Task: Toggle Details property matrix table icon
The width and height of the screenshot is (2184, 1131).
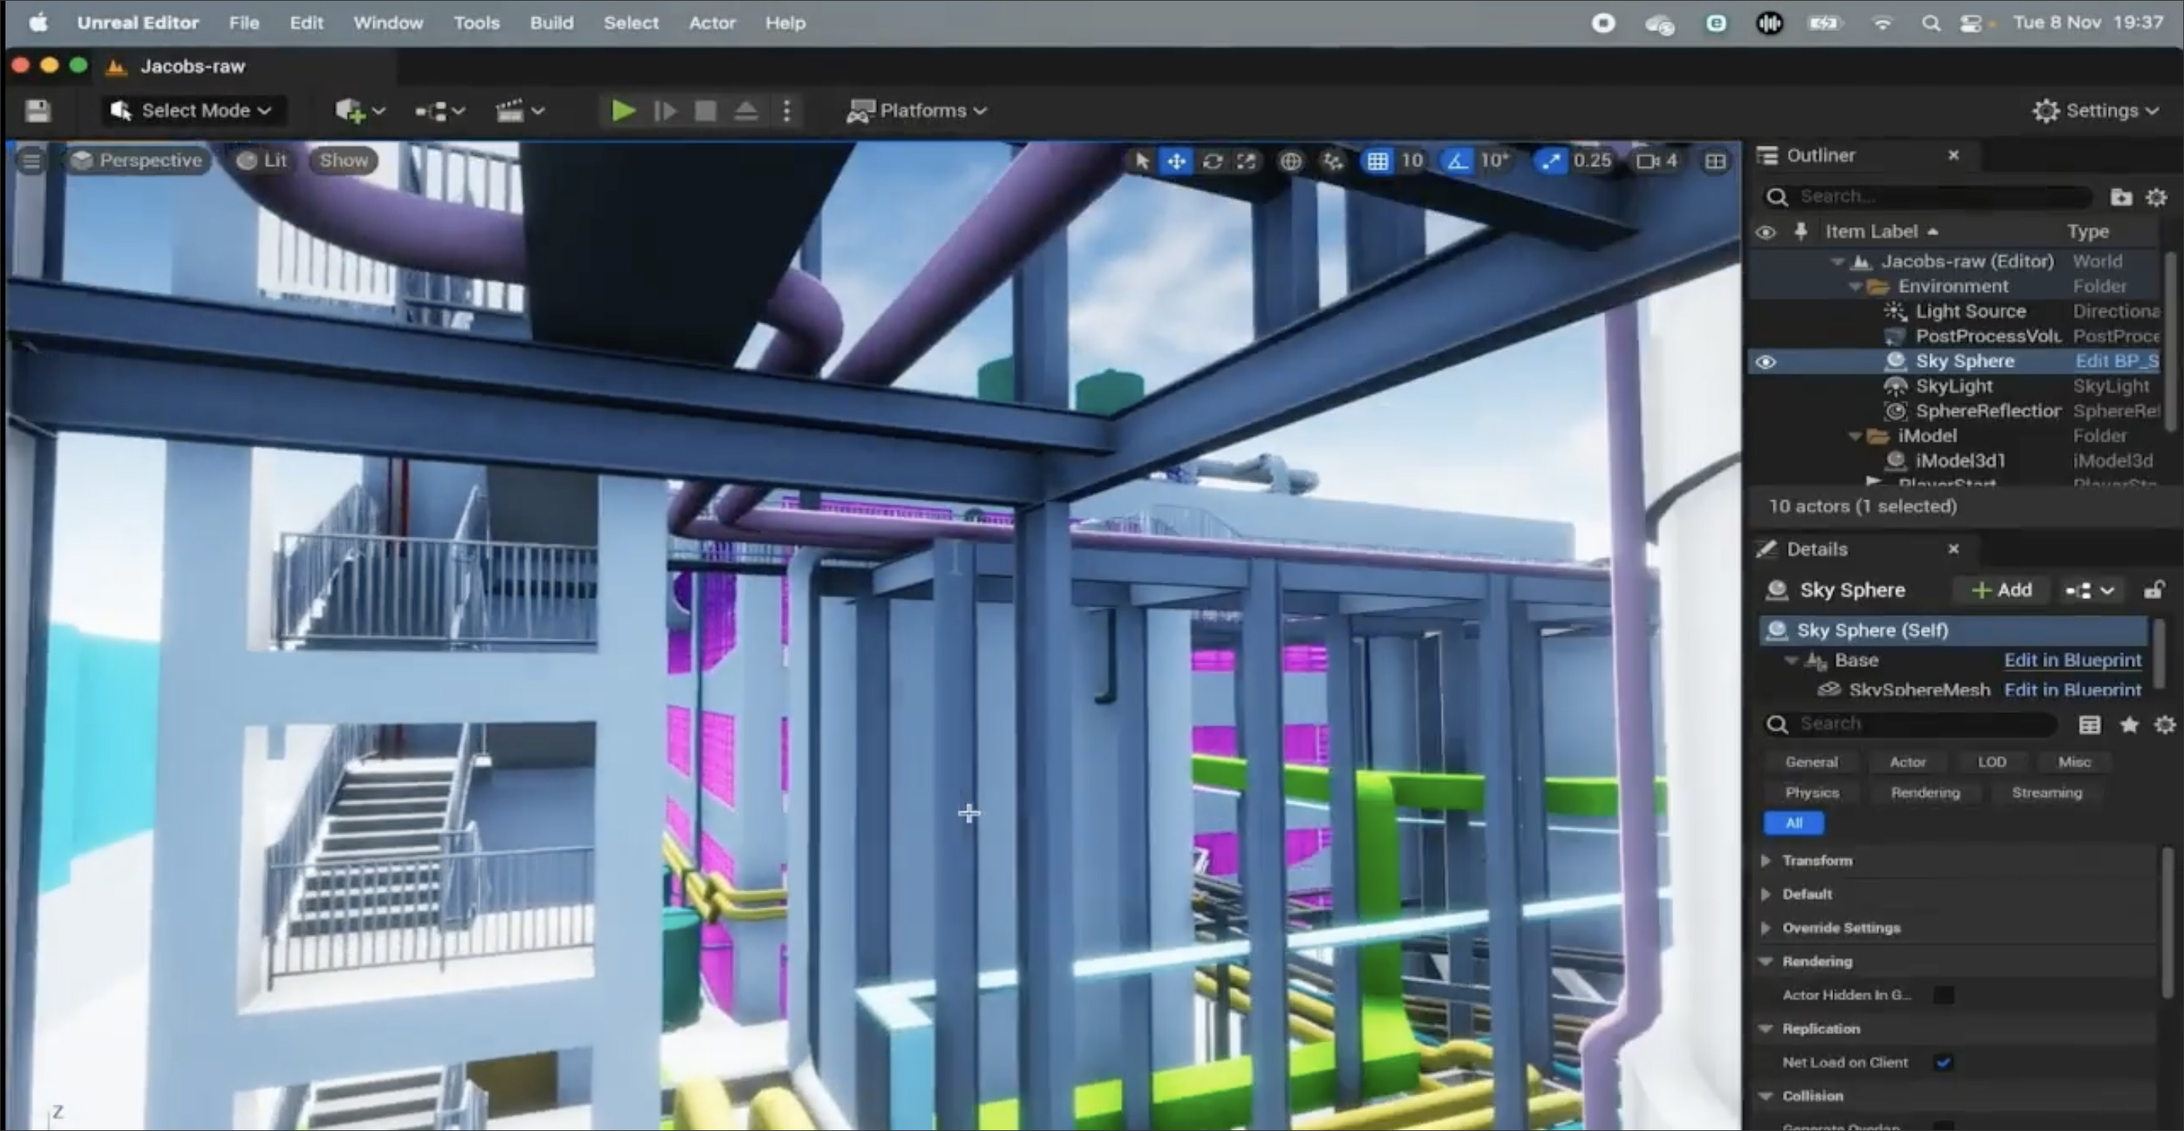Action: (x=2090, y=725)
